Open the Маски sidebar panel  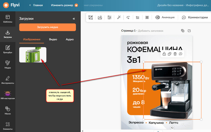(x=8, y=110)
